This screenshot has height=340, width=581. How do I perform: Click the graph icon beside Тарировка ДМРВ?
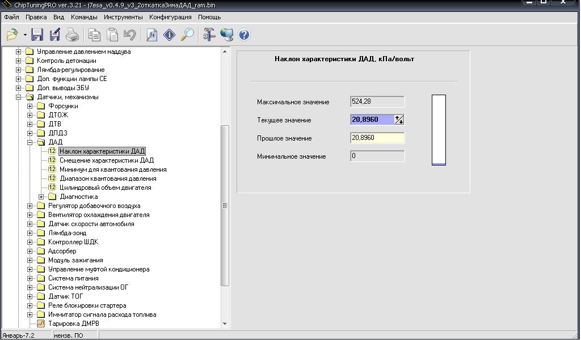click(41, 324)
